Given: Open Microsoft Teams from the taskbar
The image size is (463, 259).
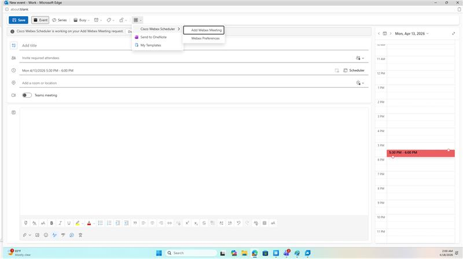Looking at the screenshot, I should (286, 253).
